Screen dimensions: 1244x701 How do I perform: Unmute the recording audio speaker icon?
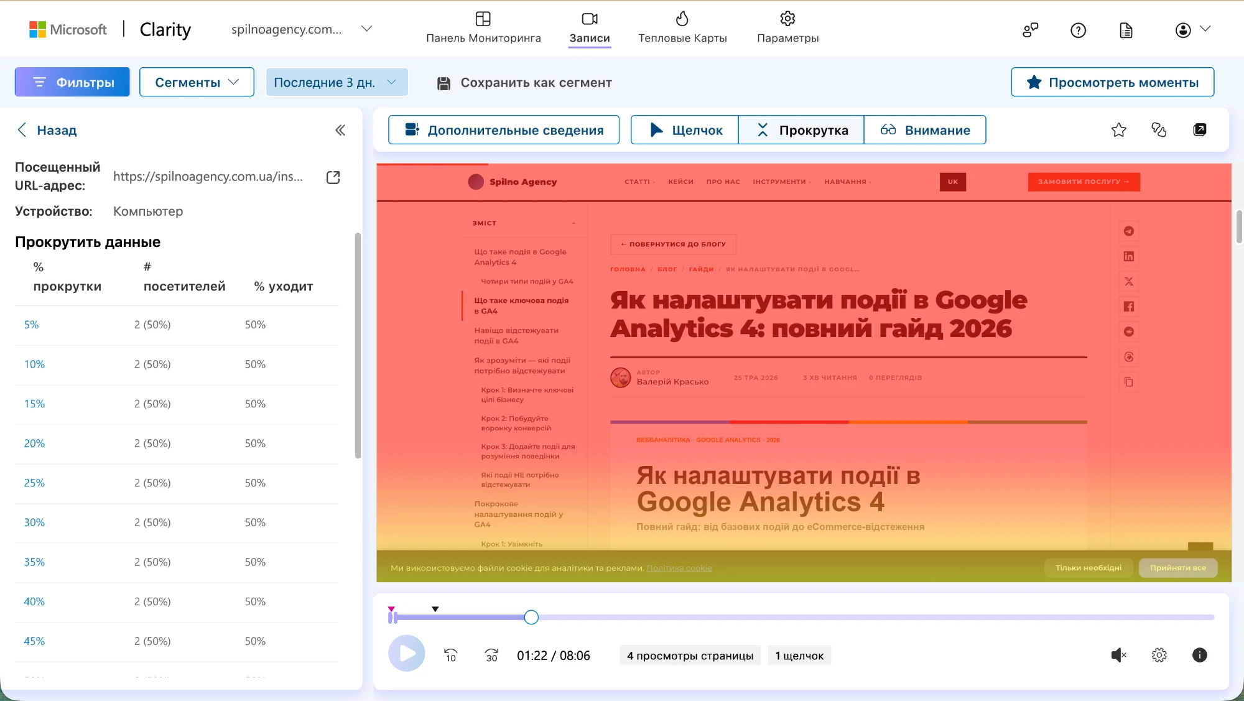[1118, 655]
